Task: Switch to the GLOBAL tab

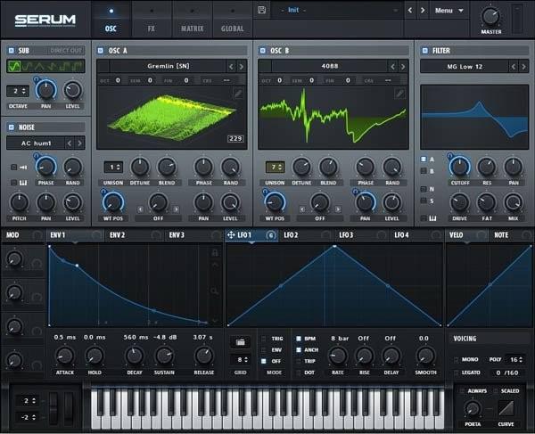Action: coord(233,20)
